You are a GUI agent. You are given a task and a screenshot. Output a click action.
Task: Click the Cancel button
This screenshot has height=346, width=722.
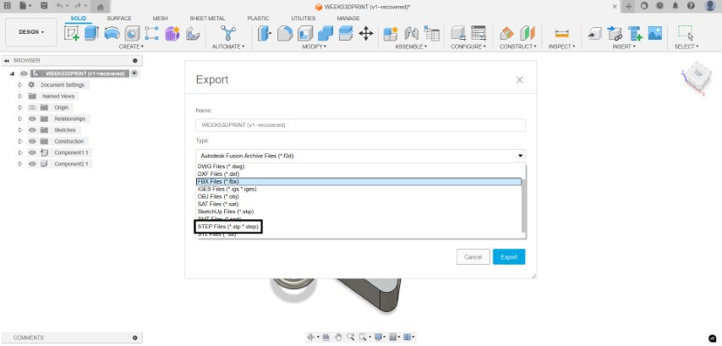[473, 257]
